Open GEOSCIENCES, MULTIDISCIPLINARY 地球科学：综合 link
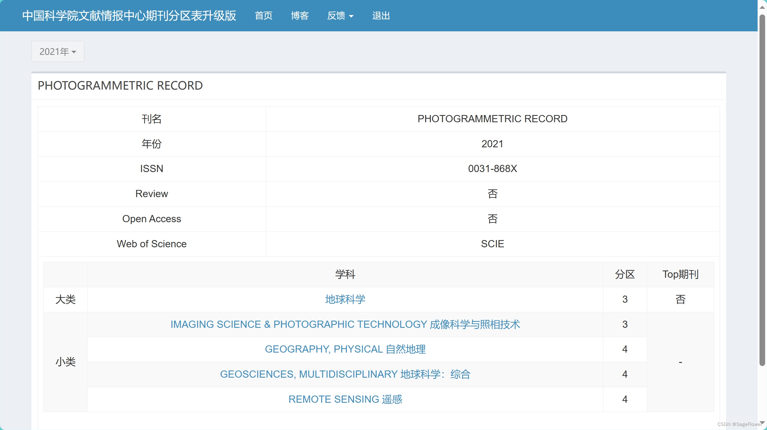The image size is (767, 430). click(x=345, y=374)
